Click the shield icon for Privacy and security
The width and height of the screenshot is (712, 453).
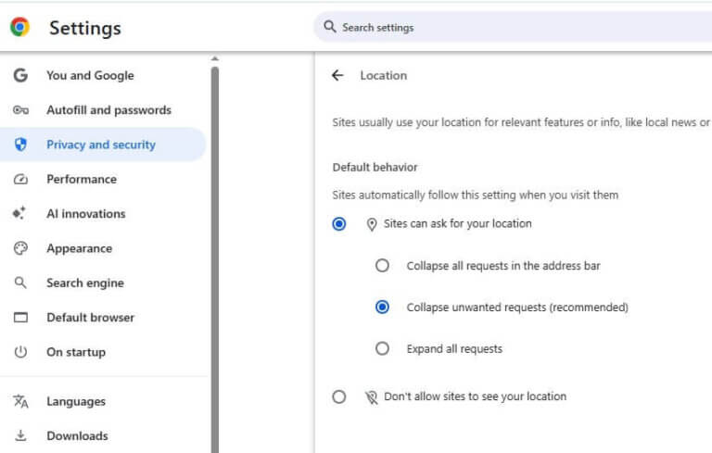tap(20, 145)
